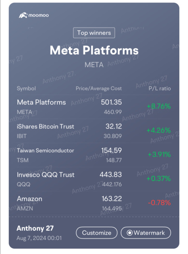Open the Invesco QQQ Trust row
The width and height of the screenshot is (188, 254).
coord(94,179)
